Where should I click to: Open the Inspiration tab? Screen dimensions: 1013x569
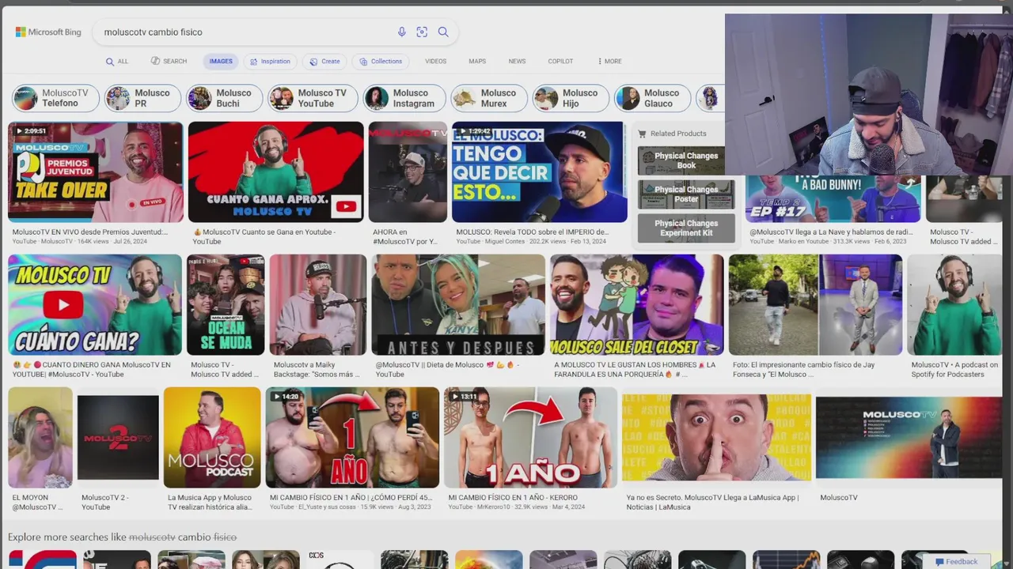point(270,62)
